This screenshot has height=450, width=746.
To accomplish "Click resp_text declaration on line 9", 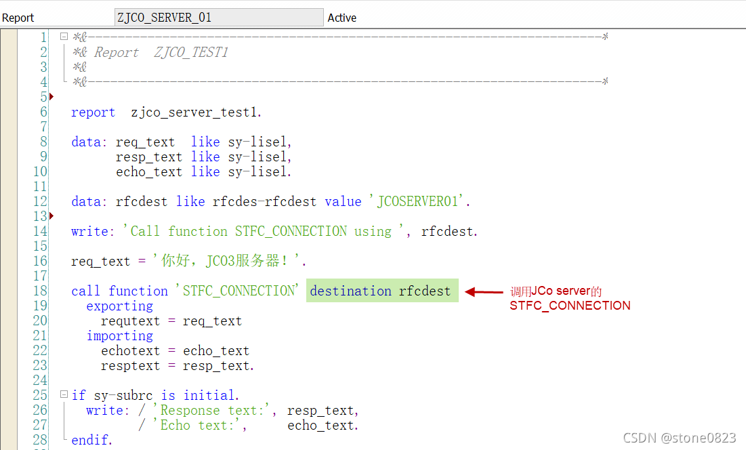I will (x=149, y=157).
